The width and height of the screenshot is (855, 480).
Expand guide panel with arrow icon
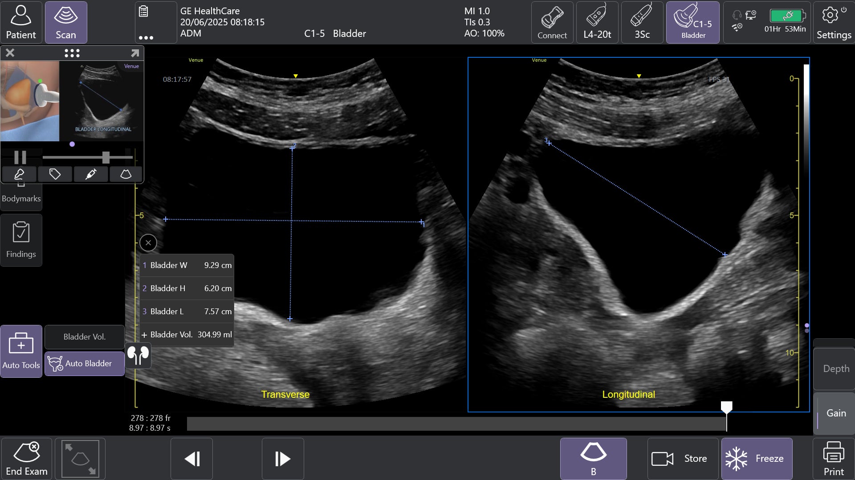135,53
